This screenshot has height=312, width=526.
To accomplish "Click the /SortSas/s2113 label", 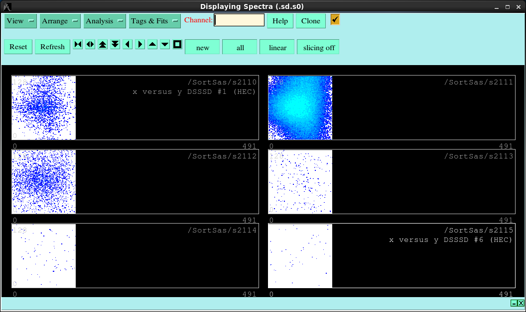I will [479, 156].
